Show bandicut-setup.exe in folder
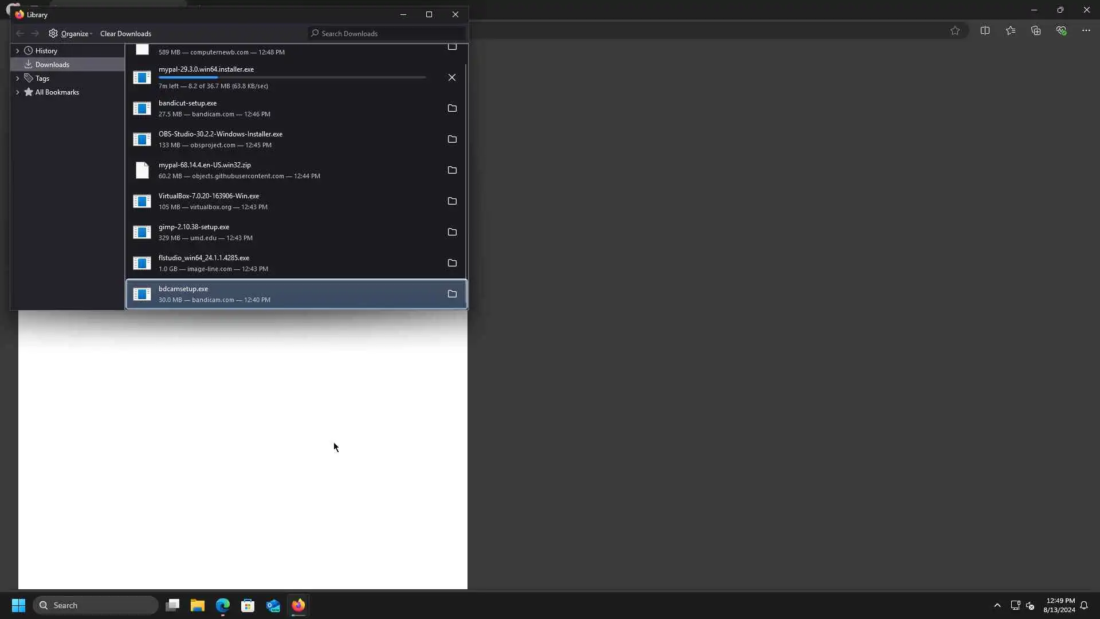 click(x=451, y=108)
